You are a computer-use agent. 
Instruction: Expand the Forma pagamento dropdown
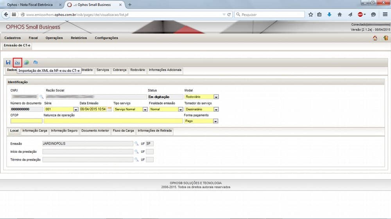click(215, 121)
